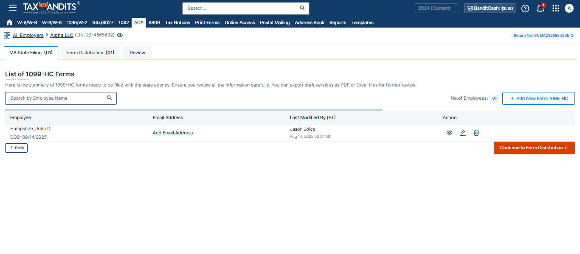
Task: Click Email Address column header
Action: pyautogui.click(x=168, y=117)
